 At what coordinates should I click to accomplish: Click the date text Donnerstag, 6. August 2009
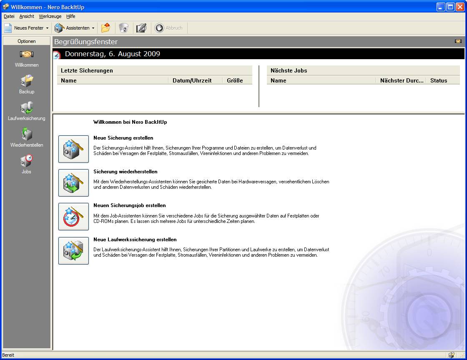pos(113,54)
